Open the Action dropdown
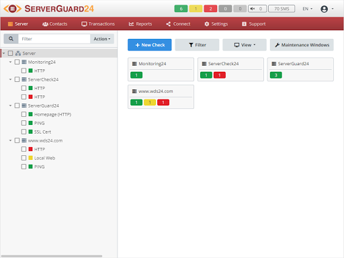Image resolution: width=344 pixels, height=258 pixels. point(102,39)
